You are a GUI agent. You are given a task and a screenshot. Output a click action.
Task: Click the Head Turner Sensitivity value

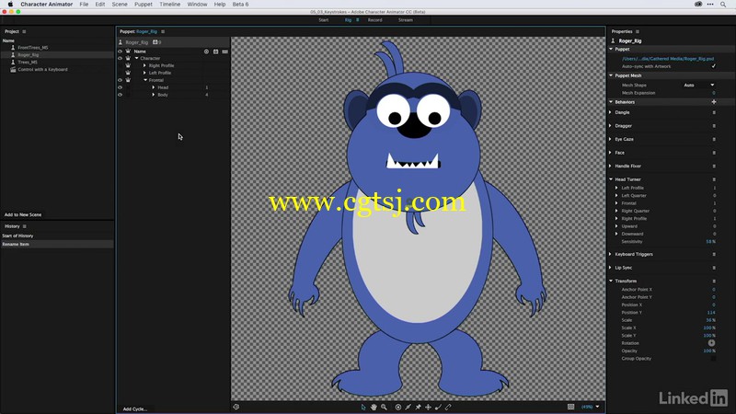click(x=710, y=242)
